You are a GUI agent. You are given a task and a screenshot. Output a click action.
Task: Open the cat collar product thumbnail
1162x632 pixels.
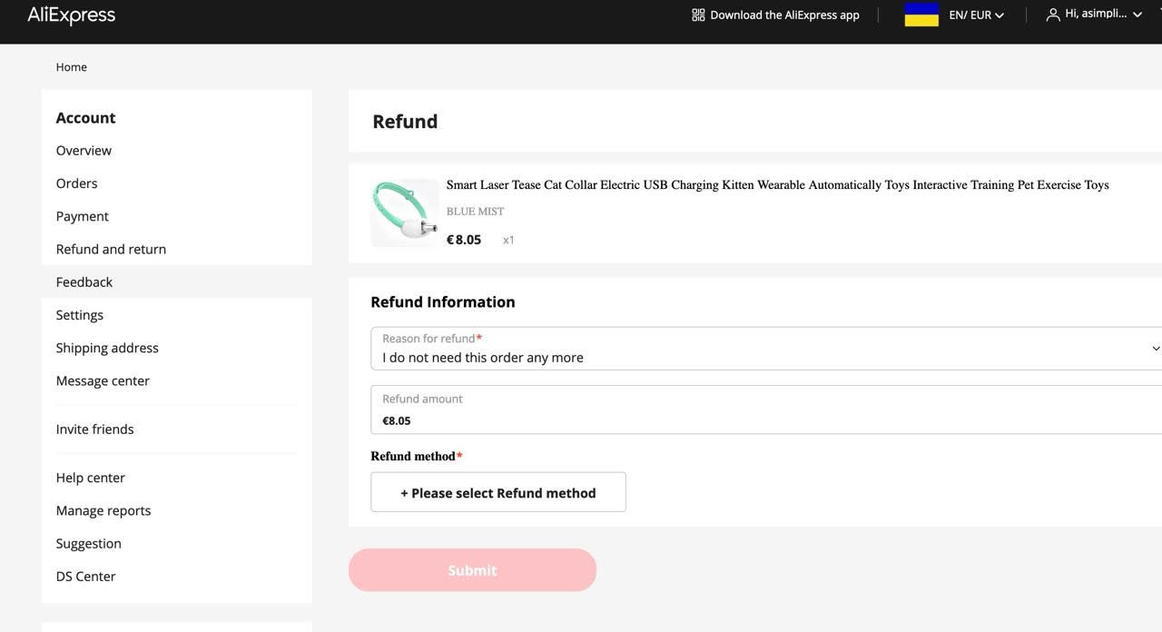[x=405, y=212]
